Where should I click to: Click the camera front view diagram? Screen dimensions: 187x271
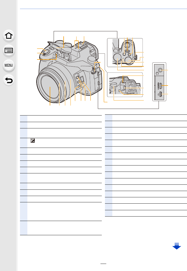tap(69, 72)
